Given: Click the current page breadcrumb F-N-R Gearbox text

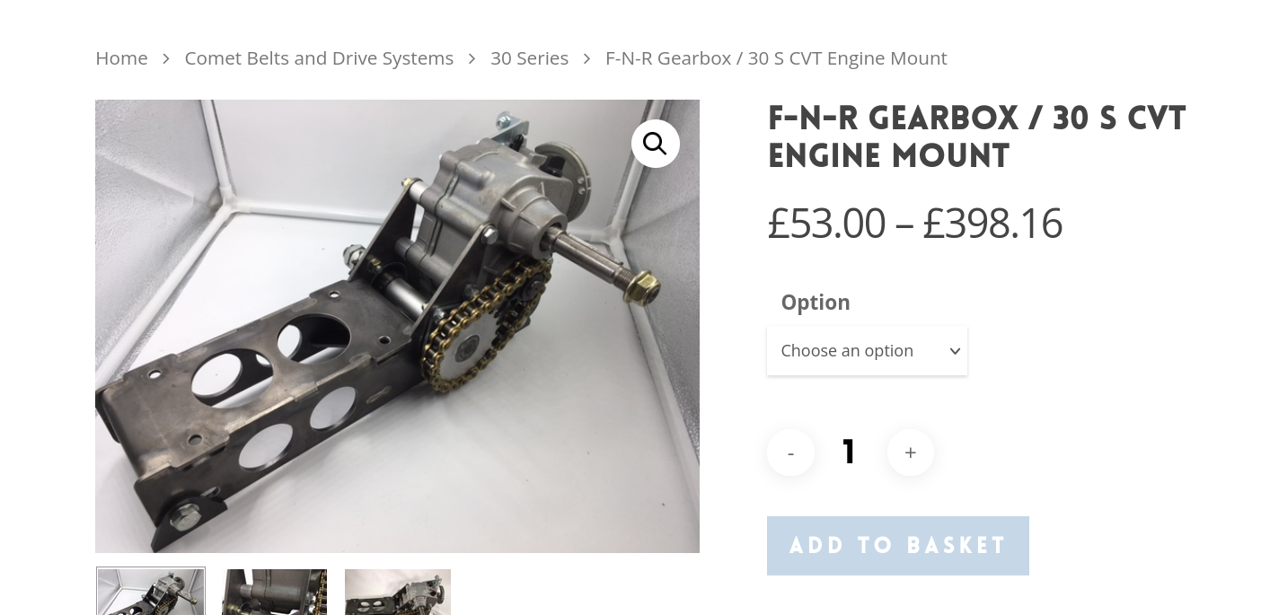Looking at the screenshot, I should point(776,58).
